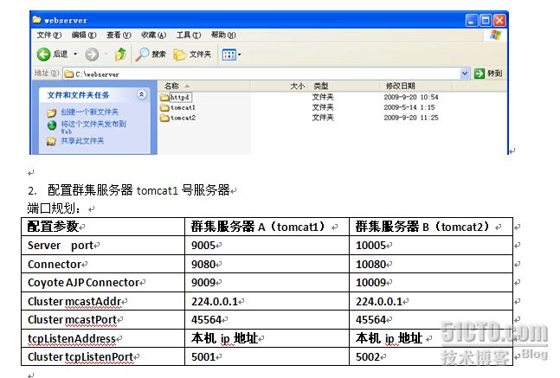Screen dimensions: 560x378
Task: Select the httpd folder icon
Action: 164,97
